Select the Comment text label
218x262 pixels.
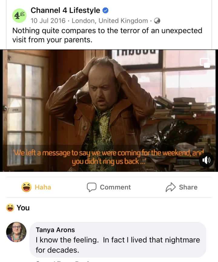pos(115,187)
